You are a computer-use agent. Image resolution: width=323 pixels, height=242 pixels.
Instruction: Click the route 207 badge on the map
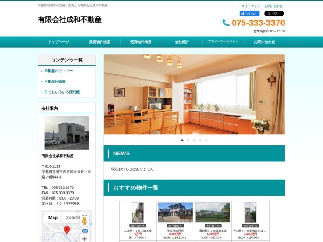pyautogui.click(x=85, y=231)
